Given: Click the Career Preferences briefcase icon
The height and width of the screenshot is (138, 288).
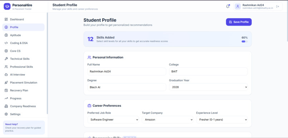Looking at the screenshot, I should pyautogui.click(x=89, y=106).
